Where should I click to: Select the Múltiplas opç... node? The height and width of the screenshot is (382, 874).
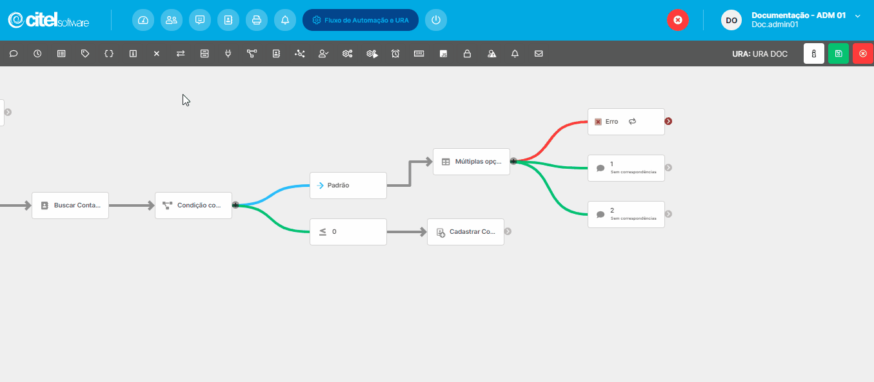pos(472,162)
